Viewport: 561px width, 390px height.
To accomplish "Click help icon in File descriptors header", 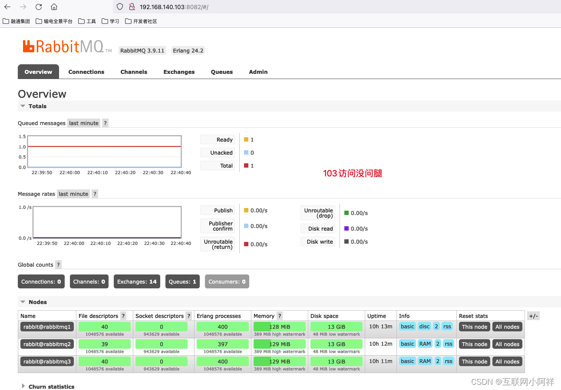I will [x=123, y=316].
